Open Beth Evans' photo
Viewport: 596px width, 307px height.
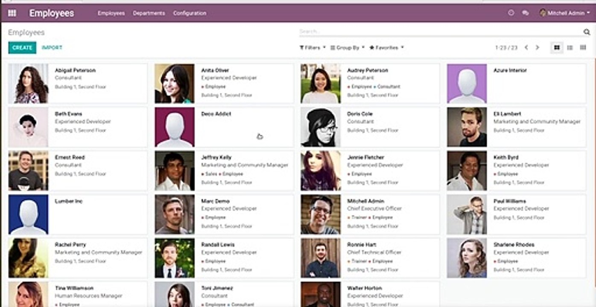point(29,127)
